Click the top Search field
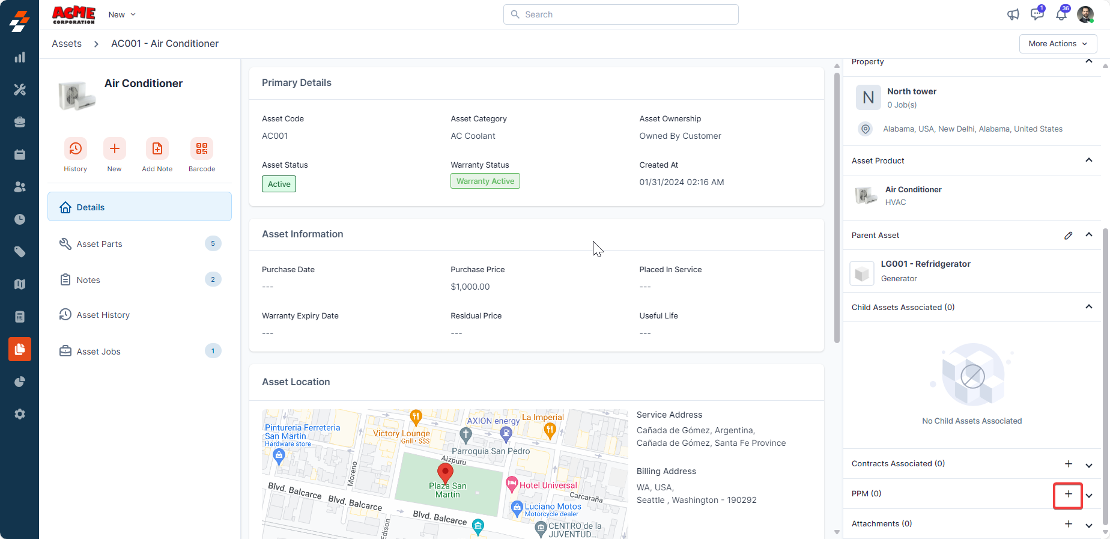The image size is (1110, 539). pos(621,14)
